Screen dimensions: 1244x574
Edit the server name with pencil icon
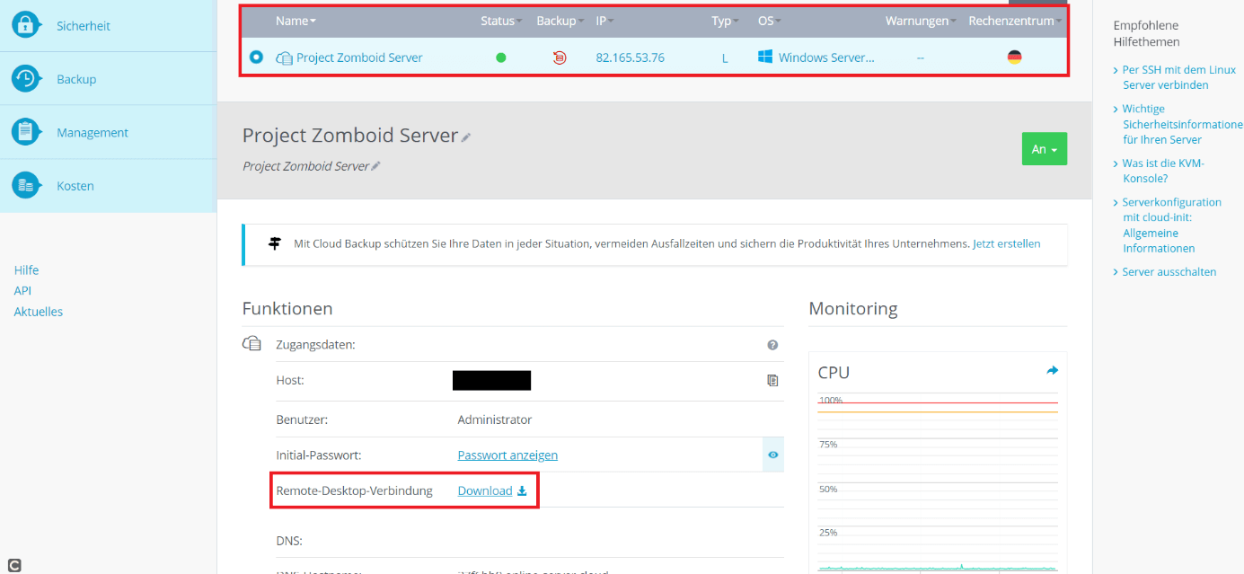click(465, 137)
